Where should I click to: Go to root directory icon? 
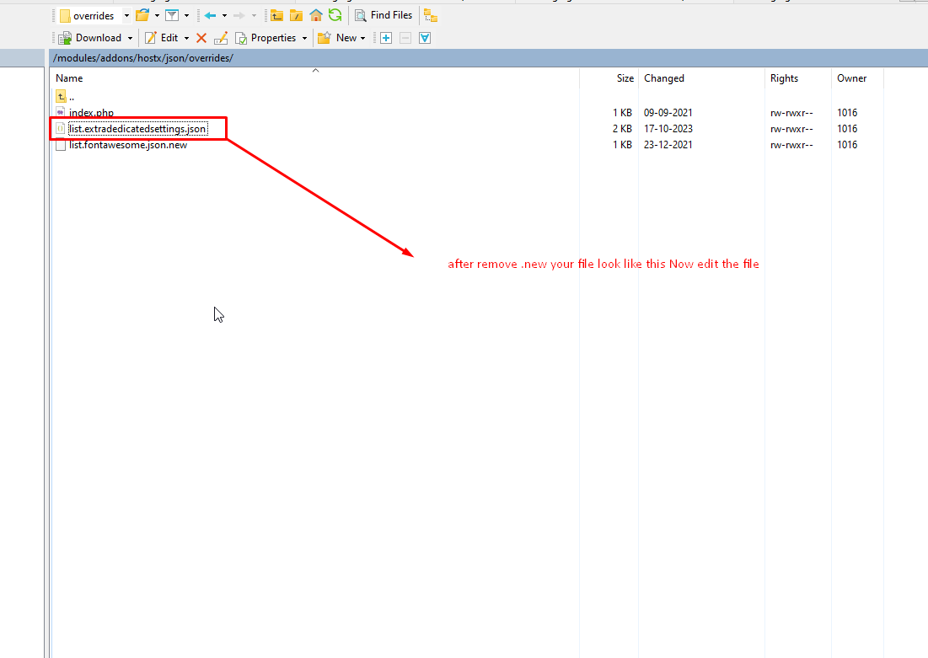[x=297, y=15]
